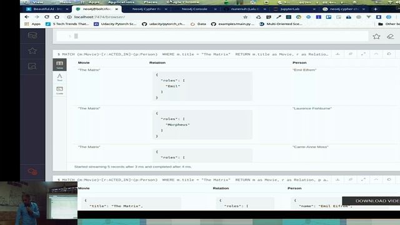Open 'Multi-Oriented Sce...' bookmark
The height and width of the screenshot is (225, 400).
(x=281, y=24)
